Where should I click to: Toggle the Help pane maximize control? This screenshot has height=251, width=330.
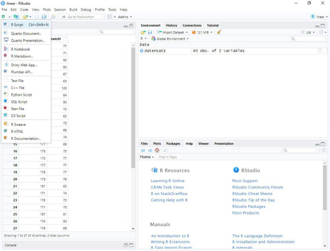(x=322, y=143)
